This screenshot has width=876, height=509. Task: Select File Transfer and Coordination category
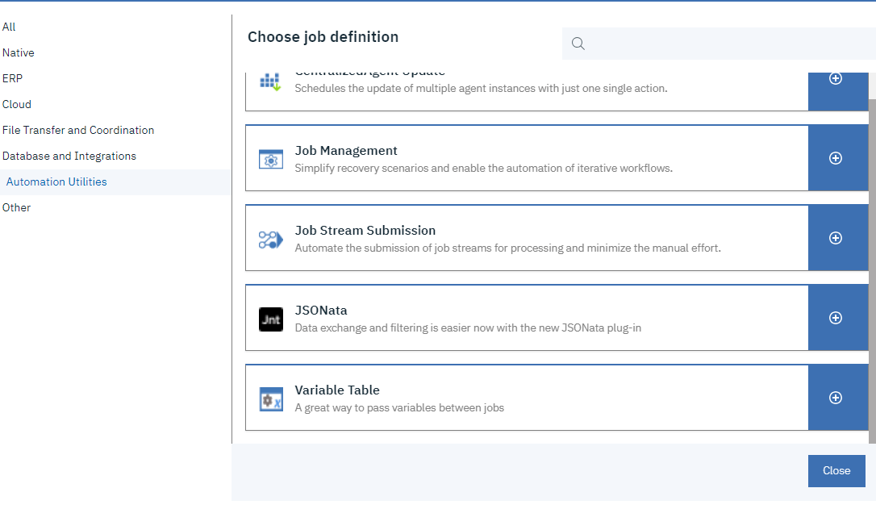[x=78, y=130]
